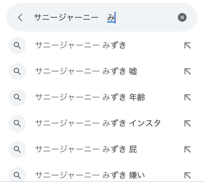The height and width of the screenshot is (182, 204).
Task: Clear the search text with X button
Action: coord(182,17)
